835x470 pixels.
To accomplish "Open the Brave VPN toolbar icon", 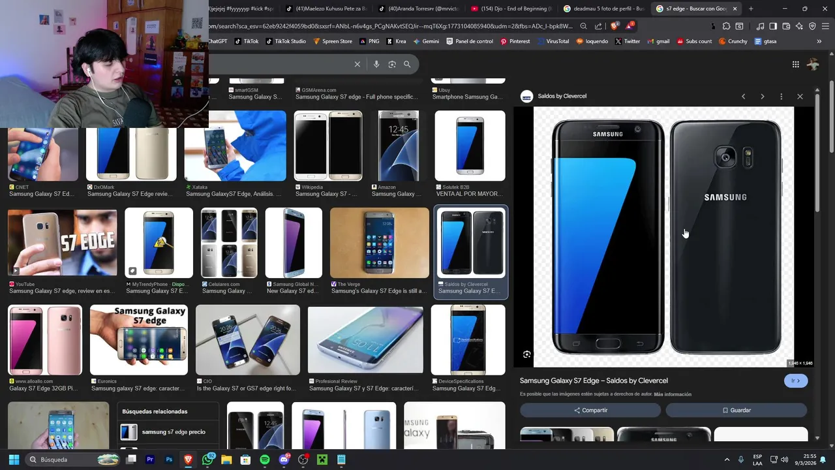I will 812,26.
